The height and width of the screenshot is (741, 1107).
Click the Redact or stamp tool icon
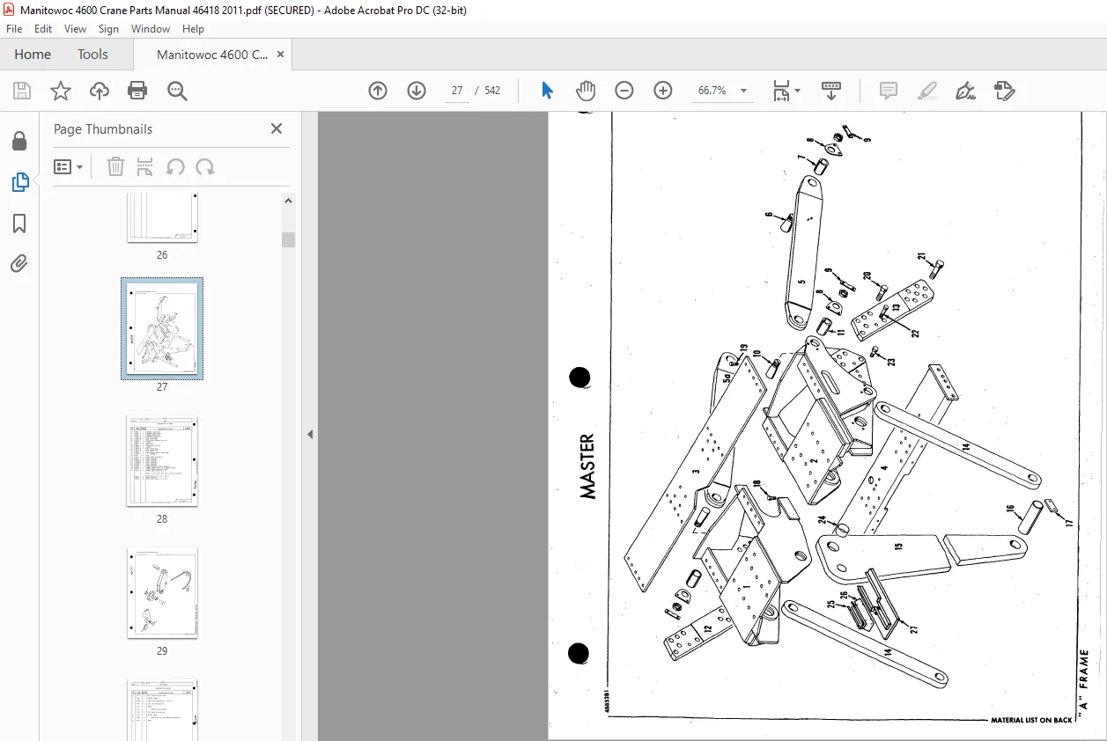tap(1004, 91)
